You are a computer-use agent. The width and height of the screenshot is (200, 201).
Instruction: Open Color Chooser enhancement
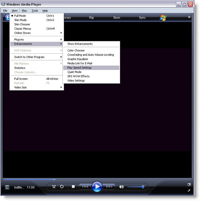click(92, 50)
